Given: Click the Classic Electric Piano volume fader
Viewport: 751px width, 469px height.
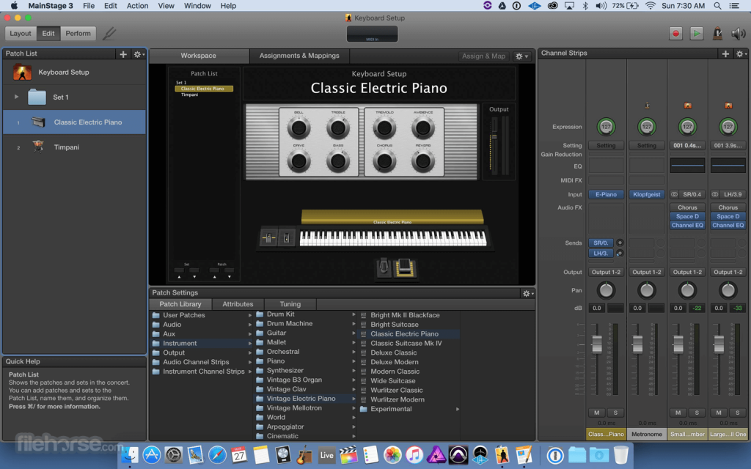Looking at the screenshot, I should pyautogui.click(x=597, y=344).
